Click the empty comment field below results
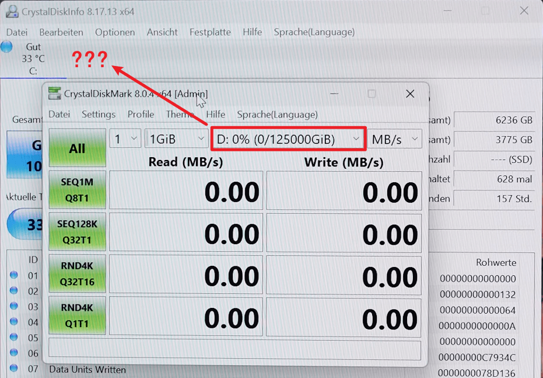This screenshot has height=378, width=543. (234, 350)
